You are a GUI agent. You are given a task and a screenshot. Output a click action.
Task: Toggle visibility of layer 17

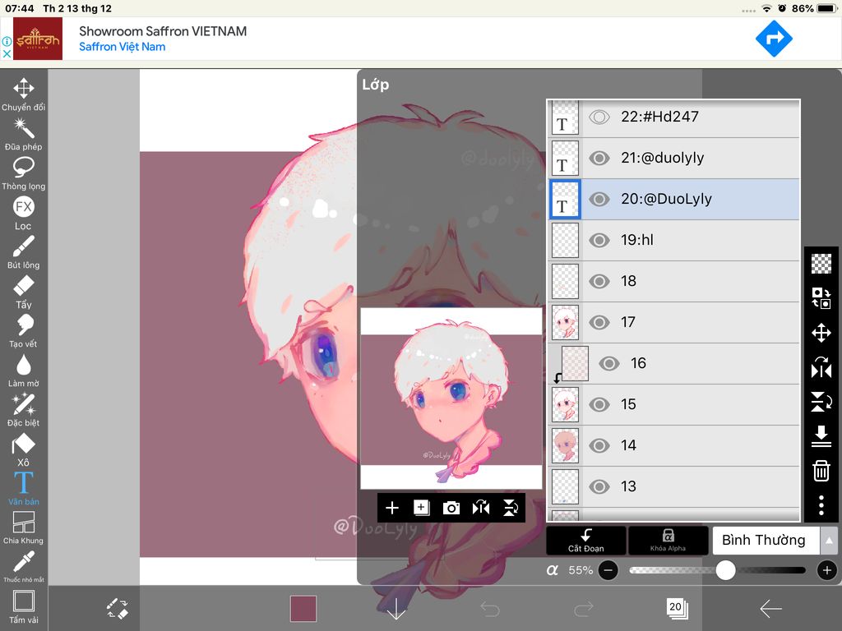[599, 322]
